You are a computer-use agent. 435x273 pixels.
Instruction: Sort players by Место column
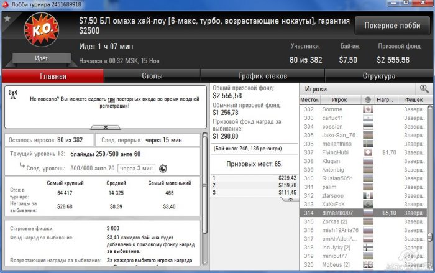[x=309, y=99]
